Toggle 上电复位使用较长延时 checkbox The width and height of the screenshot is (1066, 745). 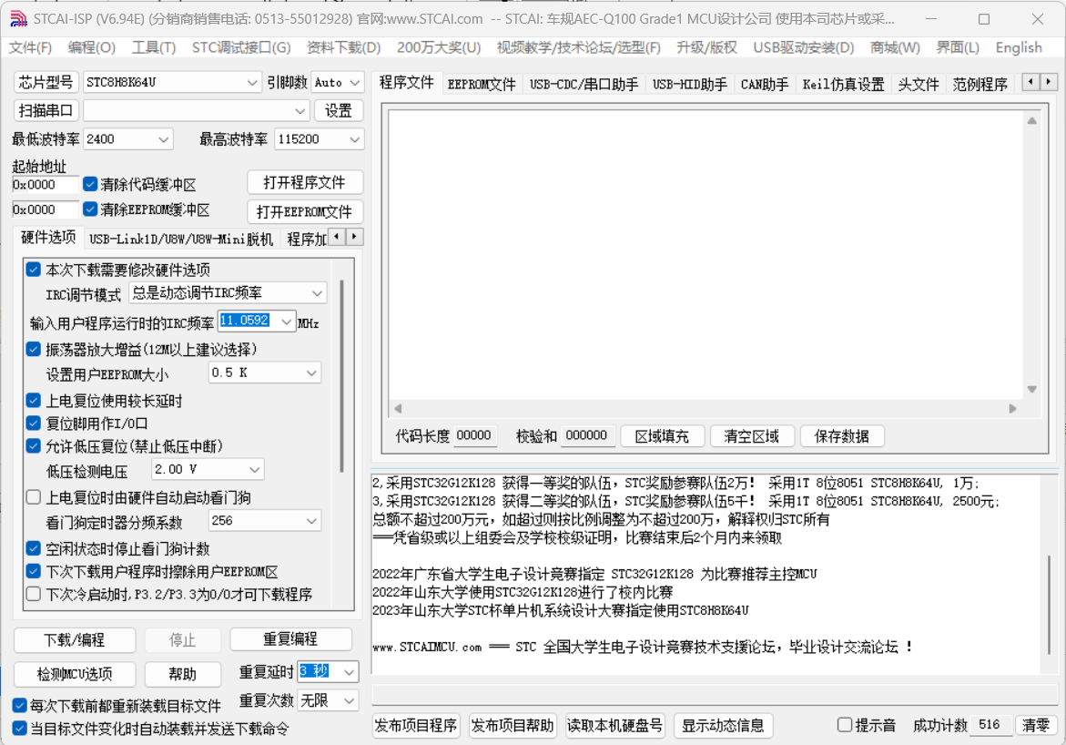pos(34,400)
